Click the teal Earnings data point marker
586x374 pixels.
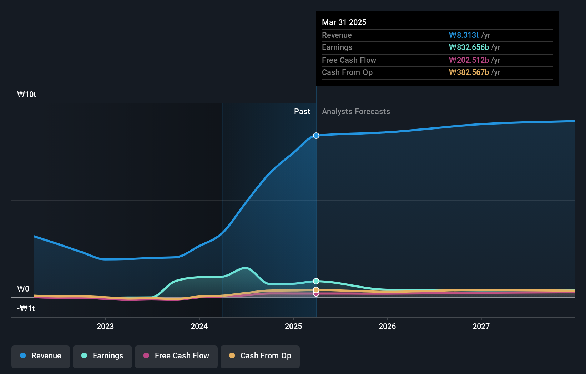pyautogui.click(x=316, y=281)
